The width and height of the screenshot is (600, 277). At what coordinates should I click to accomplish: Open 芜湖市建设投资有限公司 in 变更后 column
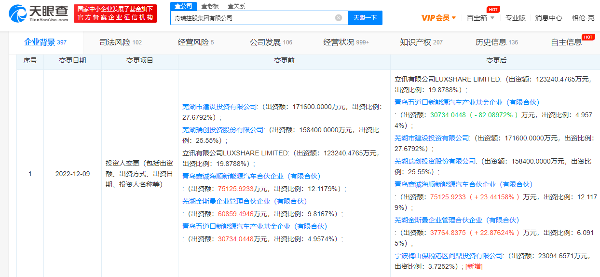pos(432,138)
